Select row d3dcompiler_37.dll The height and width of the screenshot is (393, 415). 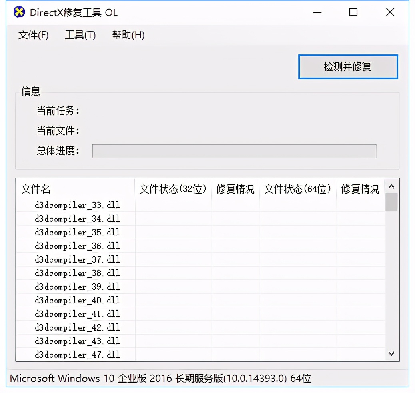(x=201, y=259)
